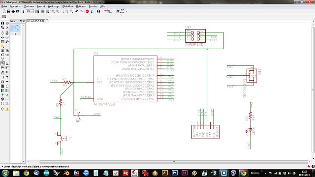Click the Print toolbar icon
Image resolution: width=315 pixels, height=177 pixels.
click(x=13, y=11)
